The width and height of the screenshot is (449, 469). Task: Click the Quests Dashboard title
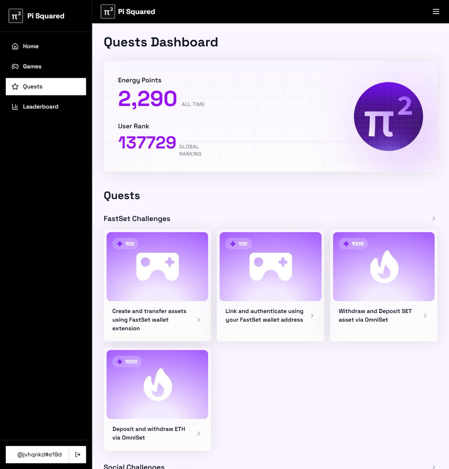coord(161,42)
